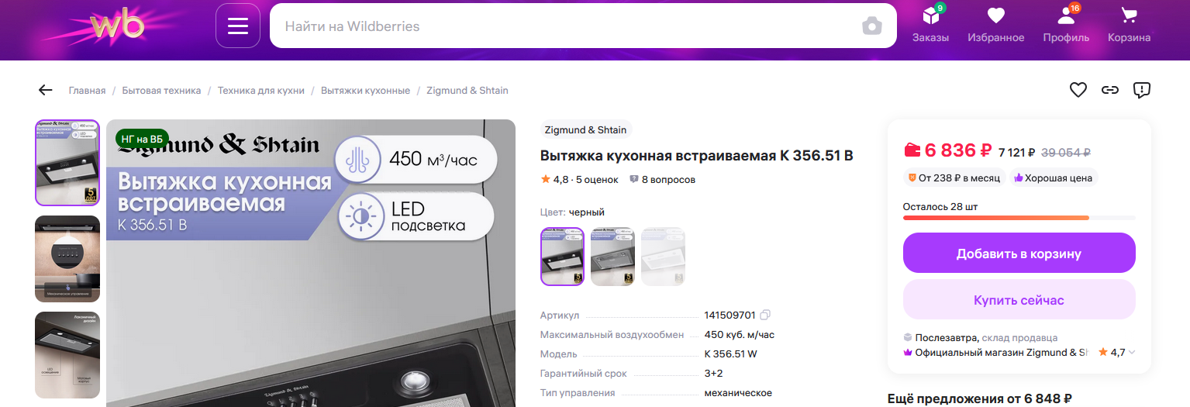Open the catalog hamburger menu
1190x407 pixels.
(238, 26)
